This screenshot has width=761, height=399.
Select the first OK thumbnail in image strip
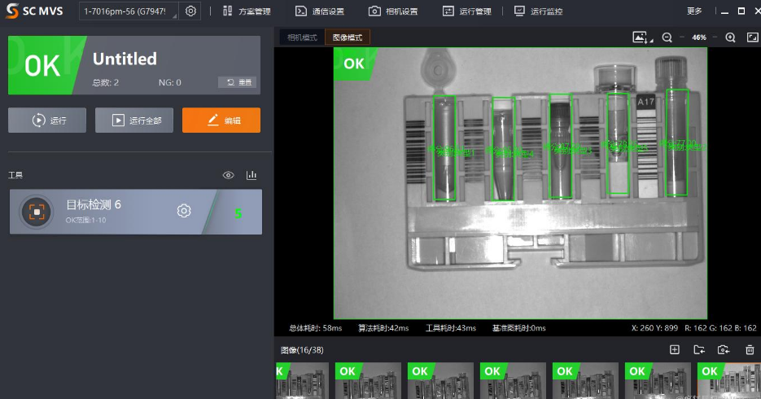tap(303, 380)
